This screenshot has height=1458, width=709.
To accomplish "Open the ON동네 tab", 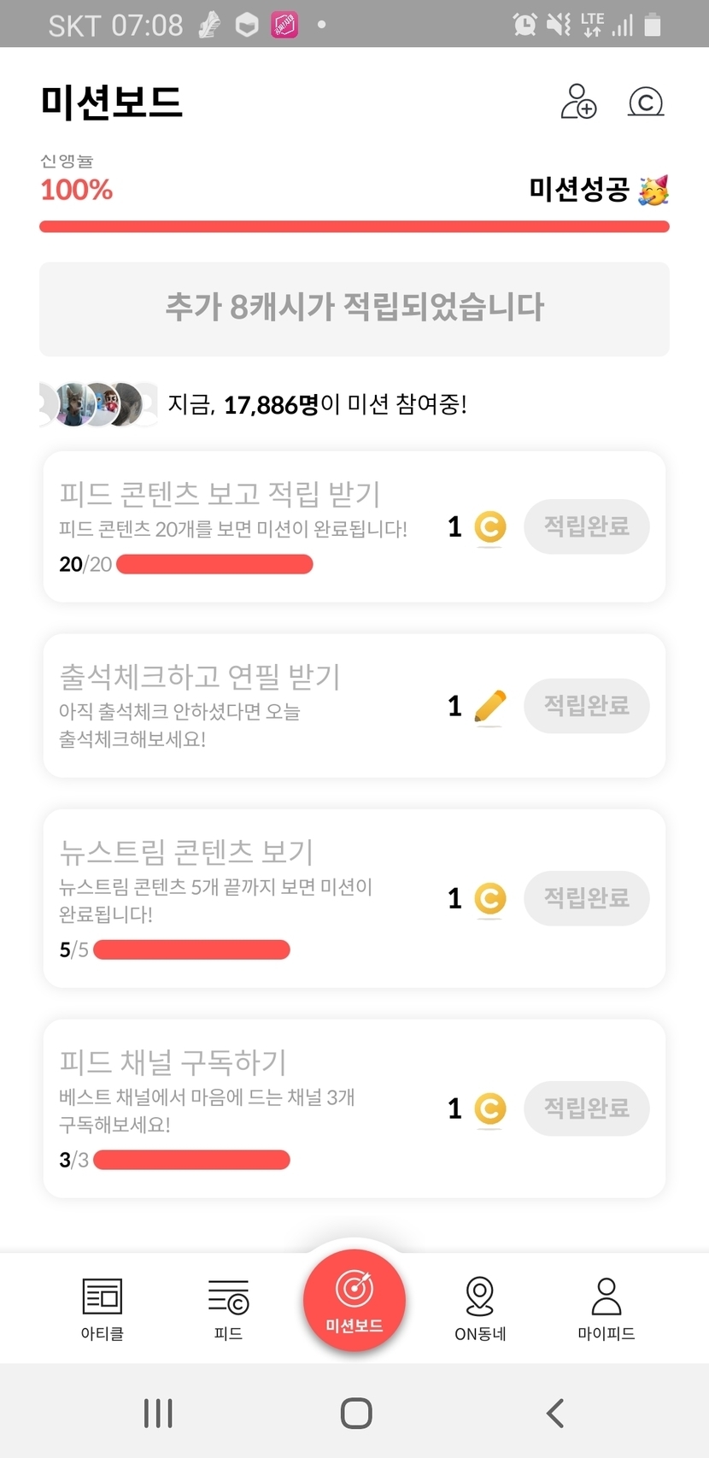I will click(480, 1308).
